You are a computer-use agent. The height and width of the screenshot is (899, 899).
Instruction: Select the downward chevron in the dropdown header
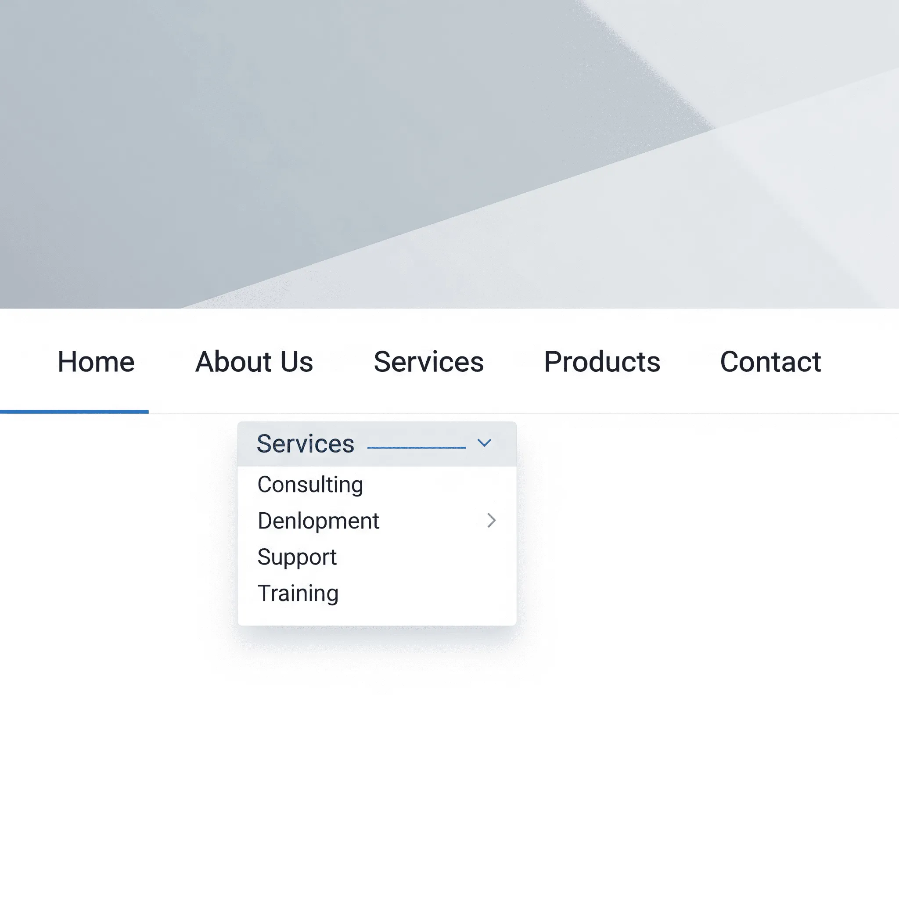[x=484, y=443]
